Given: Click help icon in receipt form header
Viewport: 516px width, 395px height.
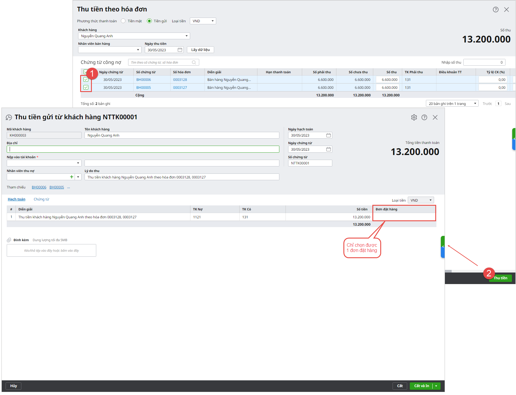Looking at the screenshot, I should coord(424,118).
